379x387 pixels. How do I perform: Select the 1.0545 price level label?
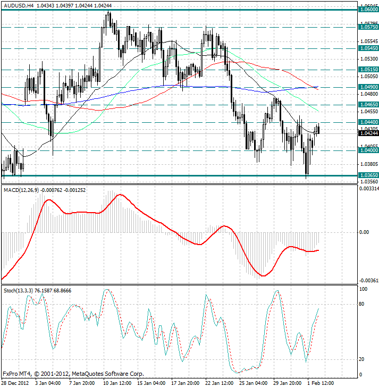tap(368, 48)
